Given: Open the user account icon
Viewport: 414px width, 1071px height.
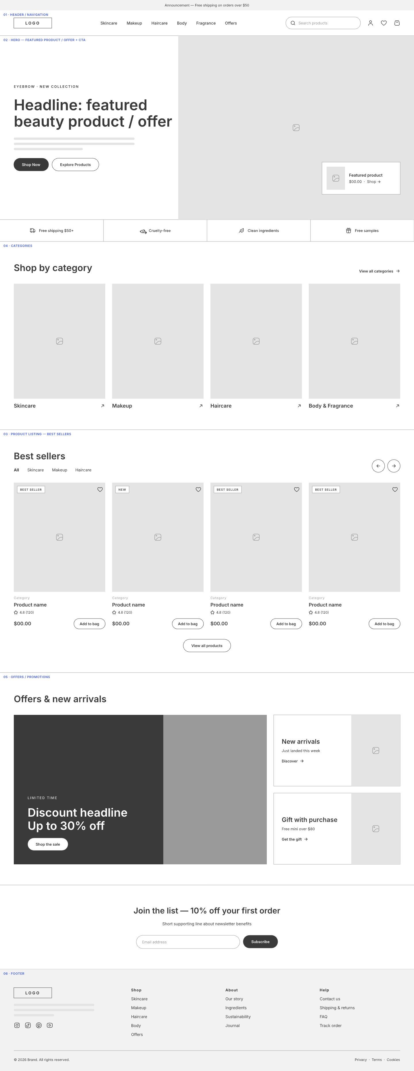Looking at the screenshot, I should click(x=370, y=23).
